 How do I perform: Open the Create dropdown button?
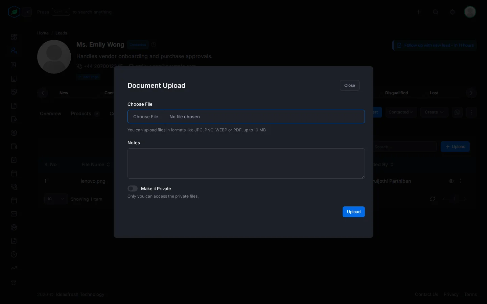pyautogui.click(x=434, y=112)
